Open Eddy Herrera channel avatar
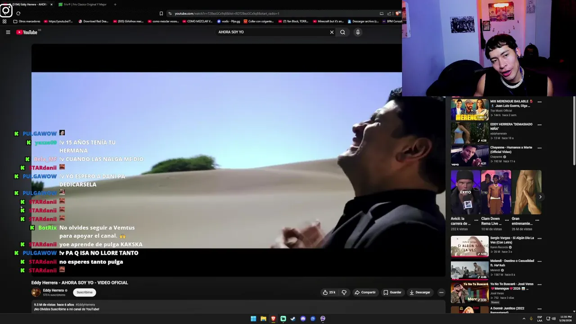Image resolution: width=576 pixels, height=324 pixels. click(36, 292)
